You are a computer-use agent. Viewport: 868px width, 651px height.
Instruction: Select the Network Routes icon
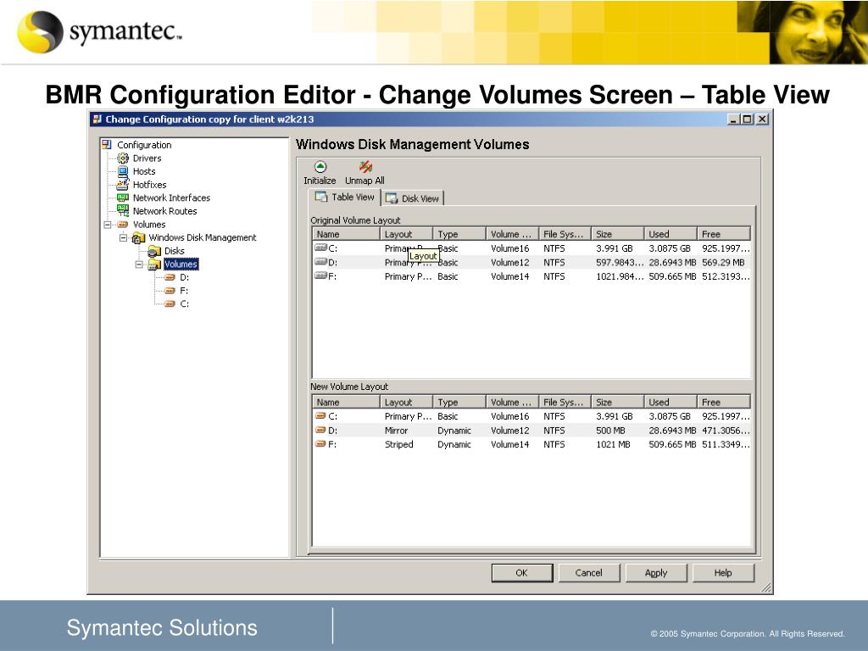(x=123, y=211)
